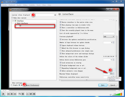
Task: Enable Expanding background cone or art
Action: tap(60, 68)
